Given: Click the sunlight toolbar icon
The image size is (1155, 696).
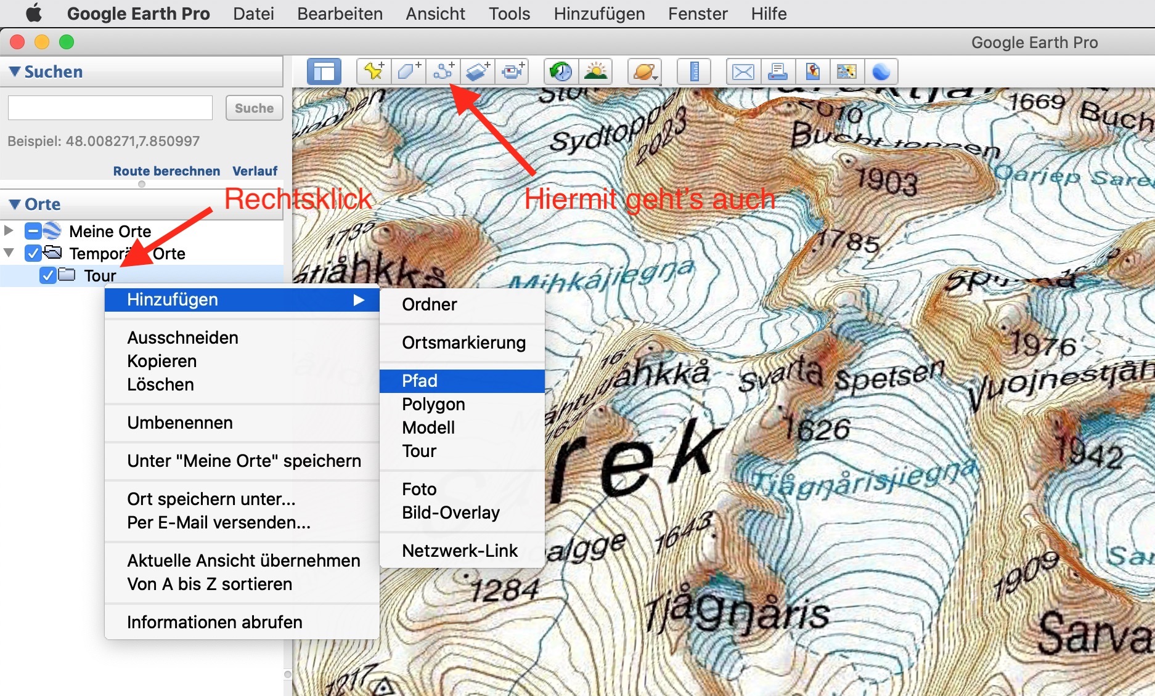Looking at the screenshot, I should (595, 72).
